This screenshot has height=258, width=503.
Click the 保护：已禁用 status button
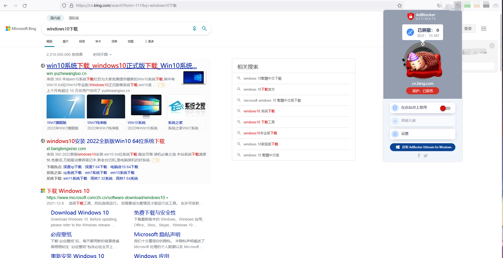(x=423, y=91)
